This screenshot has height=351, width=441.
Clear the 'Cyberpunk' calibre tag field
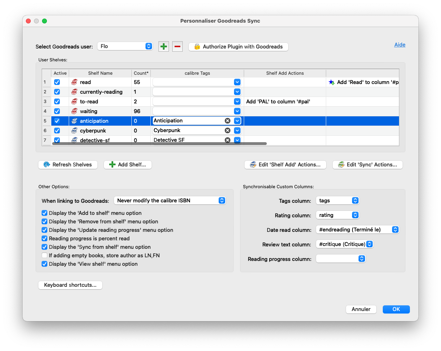point(228,130)
